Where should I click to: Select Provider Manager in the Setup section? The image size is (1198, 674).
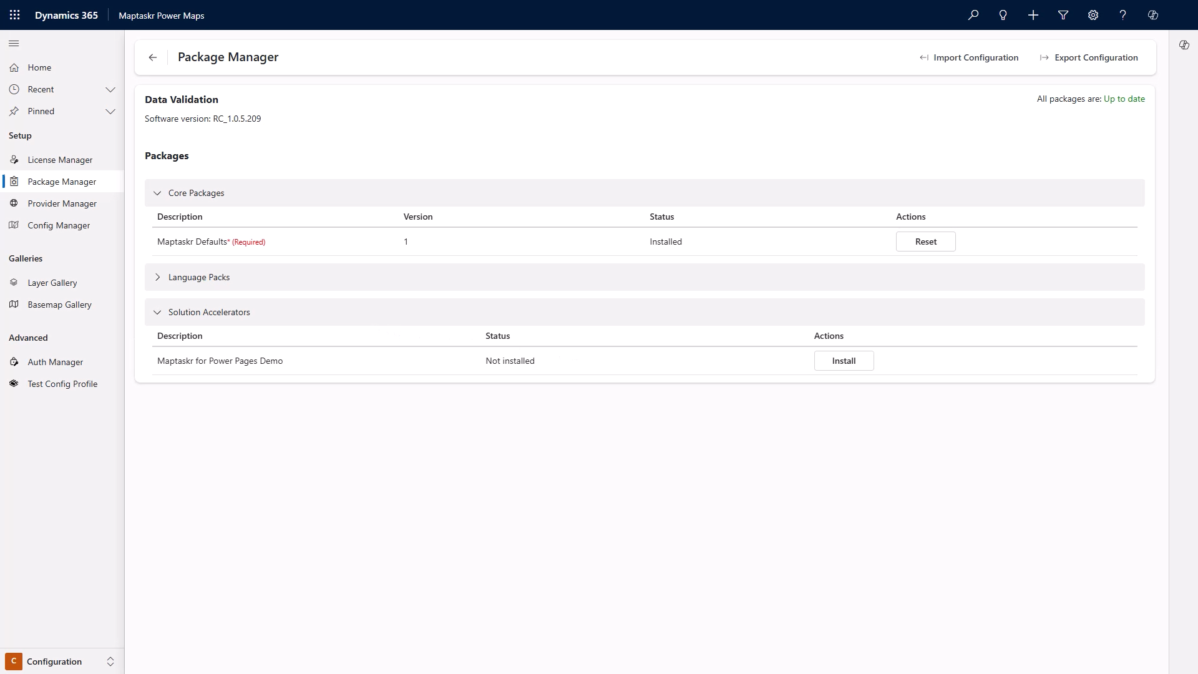(x=62, y=203)
